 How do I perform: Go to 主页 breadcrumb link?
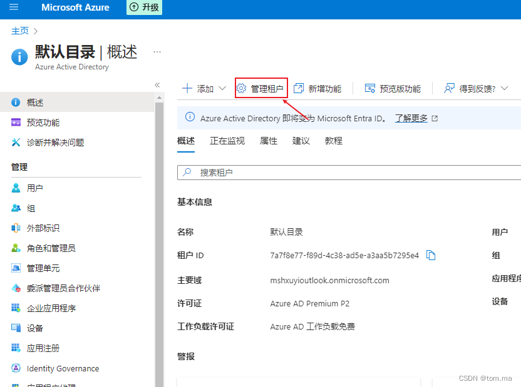click(x=20, y=31)
